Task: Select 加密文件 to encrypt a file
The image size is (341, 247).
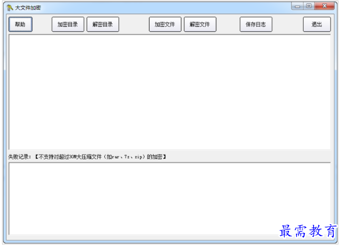Action: click(x=165, y=24)
